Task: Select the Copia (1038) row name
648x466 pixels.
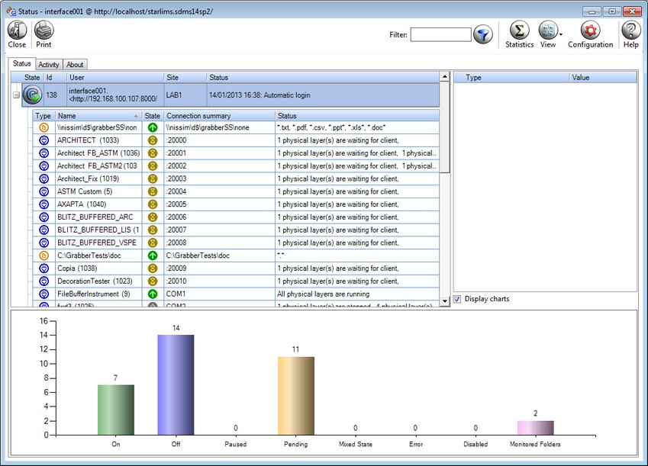Action: 77,268
